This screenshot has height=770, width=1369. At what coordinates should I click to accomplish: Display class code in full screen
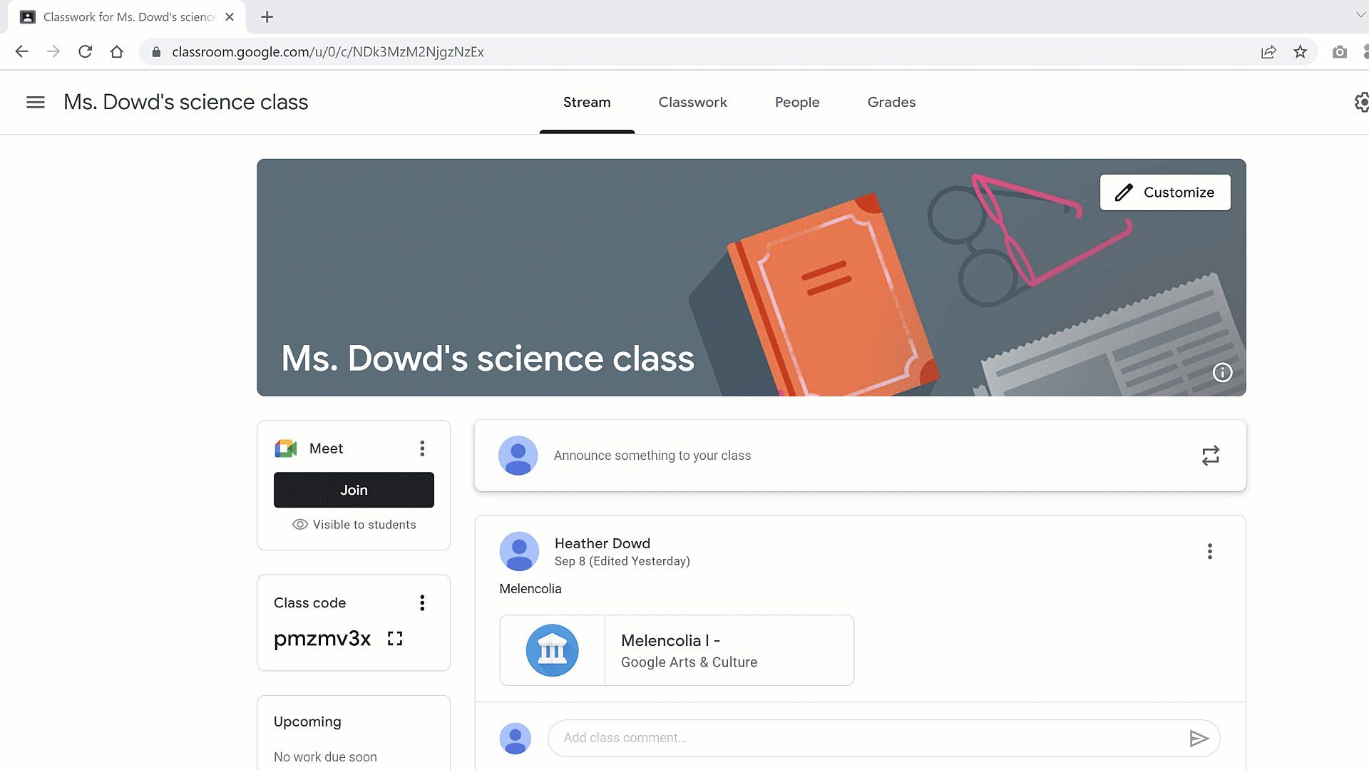(395, 639)
